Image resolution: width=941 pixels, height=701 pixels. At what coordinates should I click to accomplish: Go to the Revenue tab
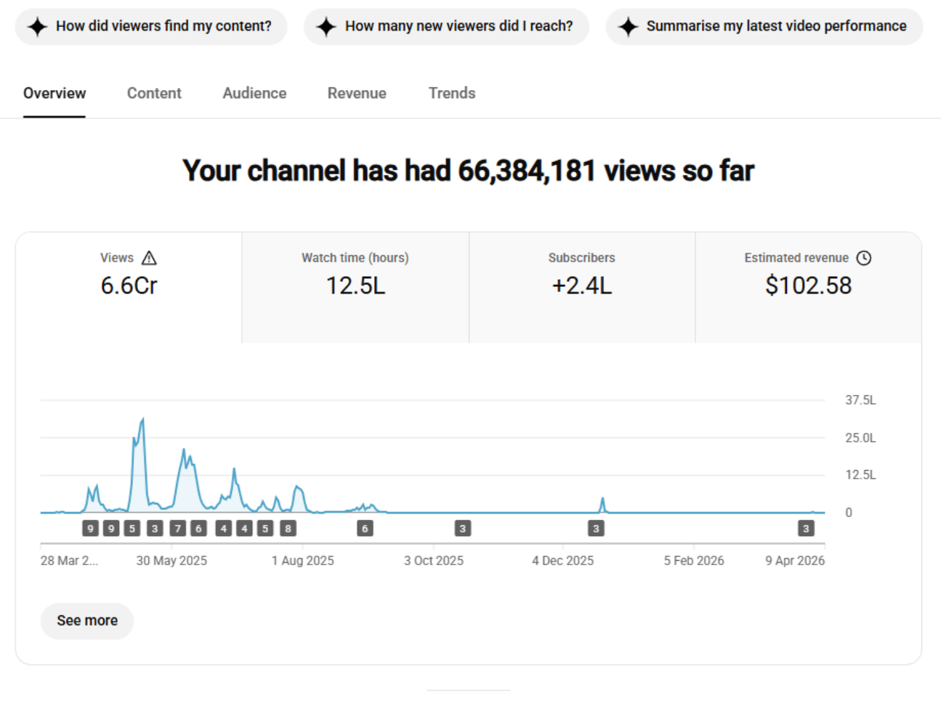[x=357, y=93]
